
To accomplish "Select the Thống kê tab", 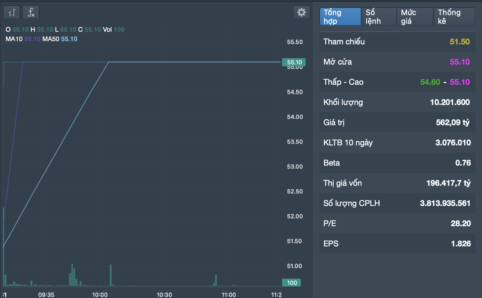I will 454,17.
